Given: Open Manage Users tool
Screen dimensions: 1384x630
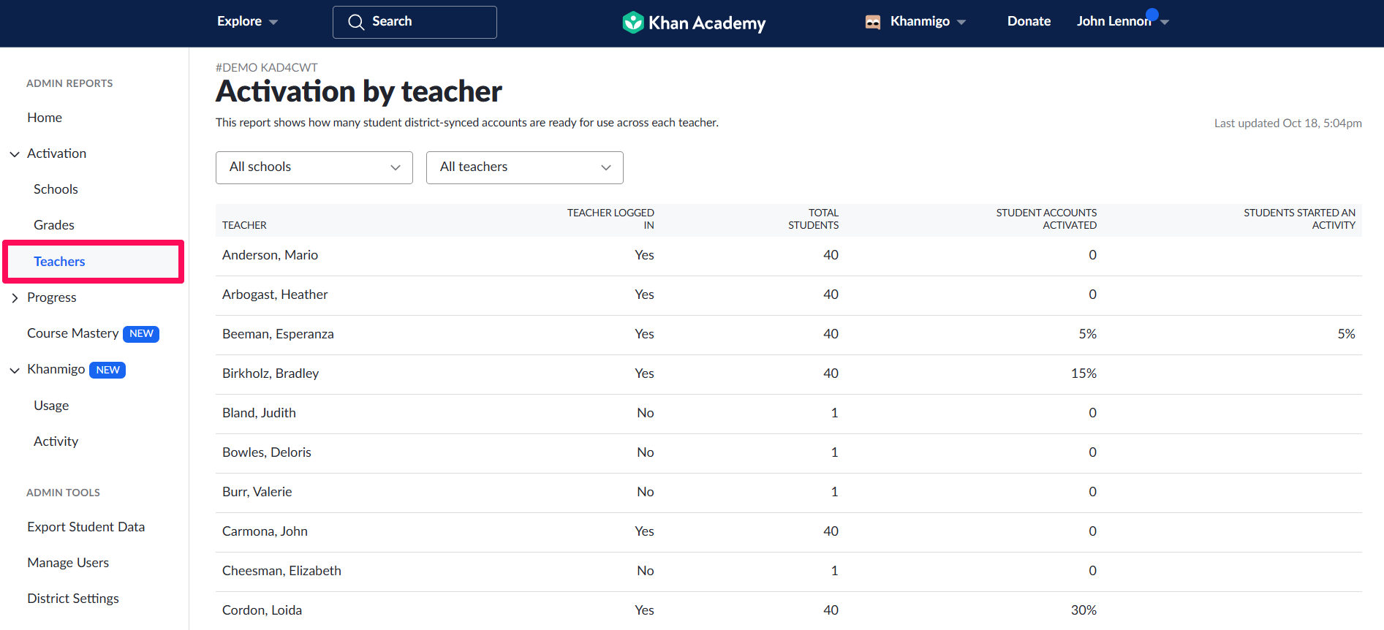Looking at the screenshot, I should pos(68,563).
